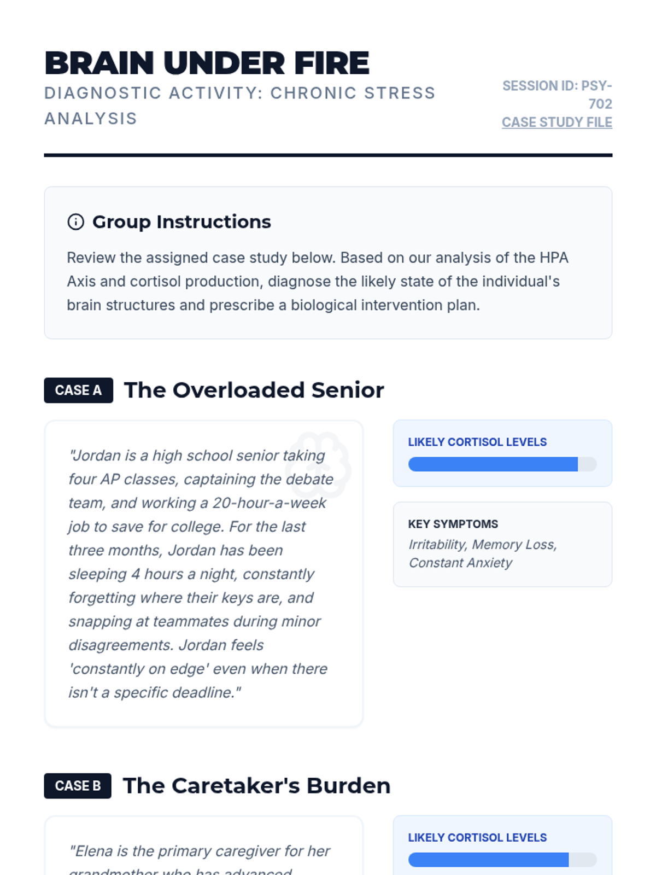Click the info icon beside Group Instructions
The image size is (656, 875).
(x=75, y=222)
